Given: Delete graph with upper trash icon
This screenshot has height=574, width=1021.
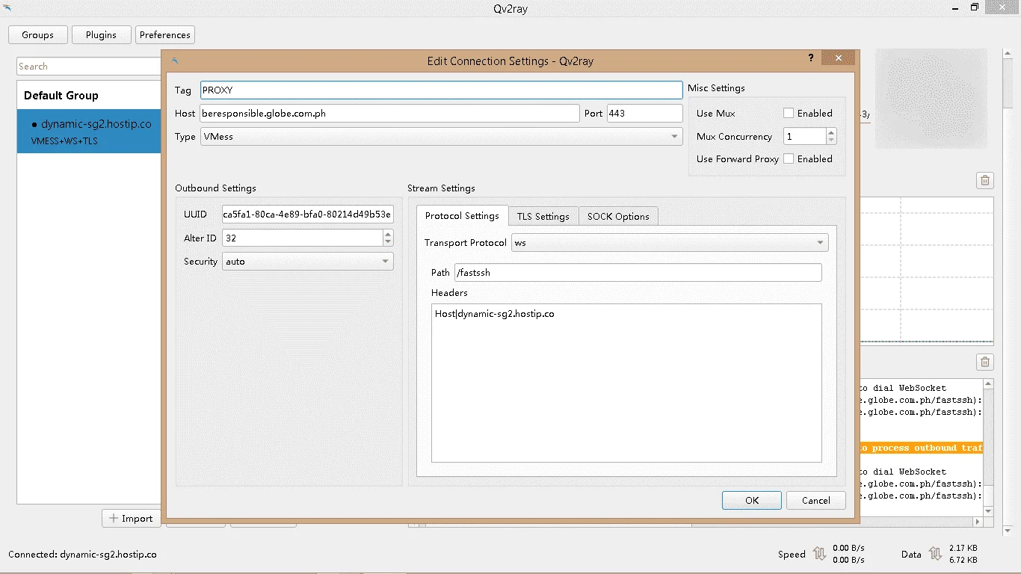Looking at the screenshot, I should (985, 180).
